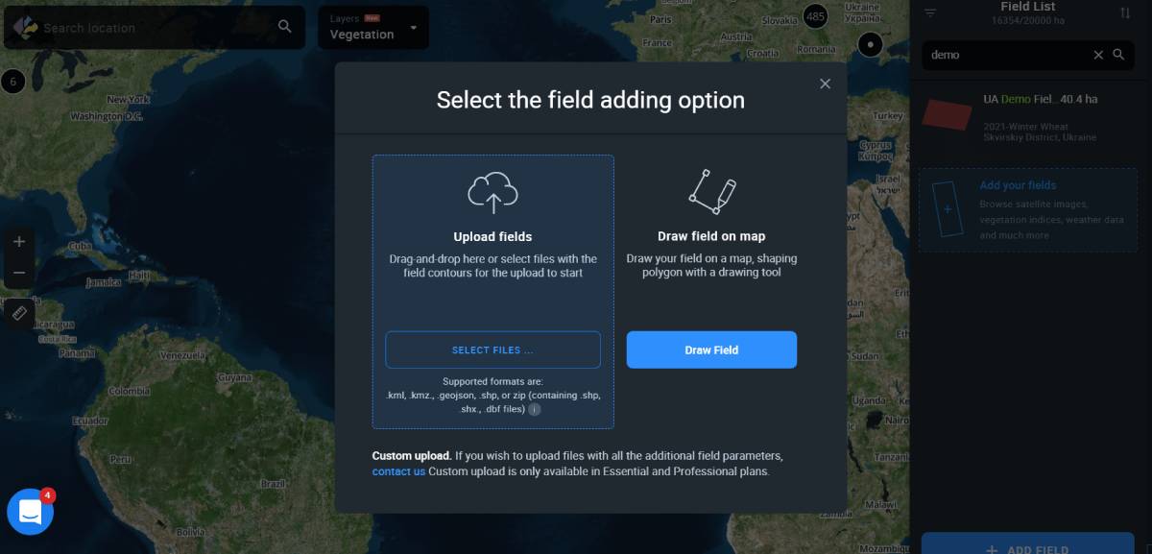The width and height of the screenshot is (1152, 554).
Task: Open the map ruler measurement tool
Action: tap(19, 312)
